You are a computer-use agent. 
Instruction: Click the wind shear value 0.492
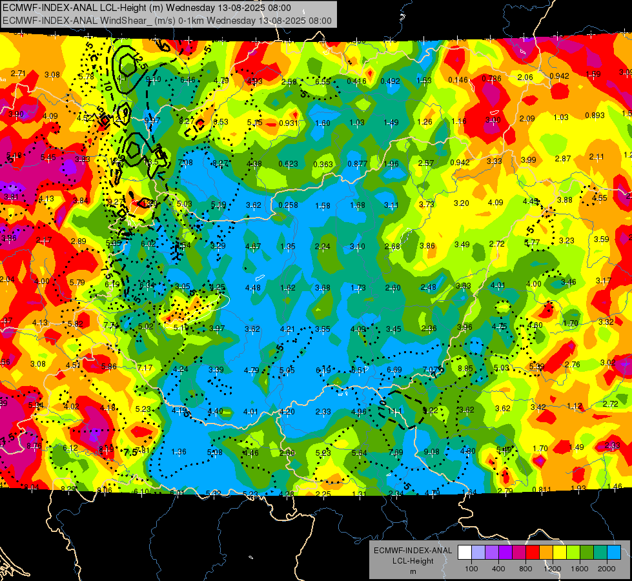[390, 81]
